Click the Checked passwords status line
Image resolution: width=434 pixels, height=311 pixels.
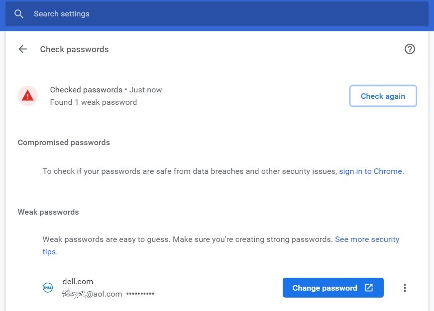pyautogui.click(x=106, y=90)
